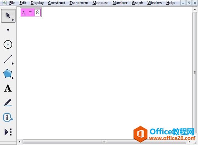Open the Window menu
Image resolution: width=198 pixels, height=145 pixels.
tap(155, 3)
